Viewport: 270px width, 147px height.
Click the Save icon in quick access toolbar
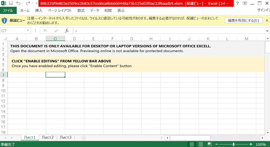pyautogui.click(x=11, y=3)
